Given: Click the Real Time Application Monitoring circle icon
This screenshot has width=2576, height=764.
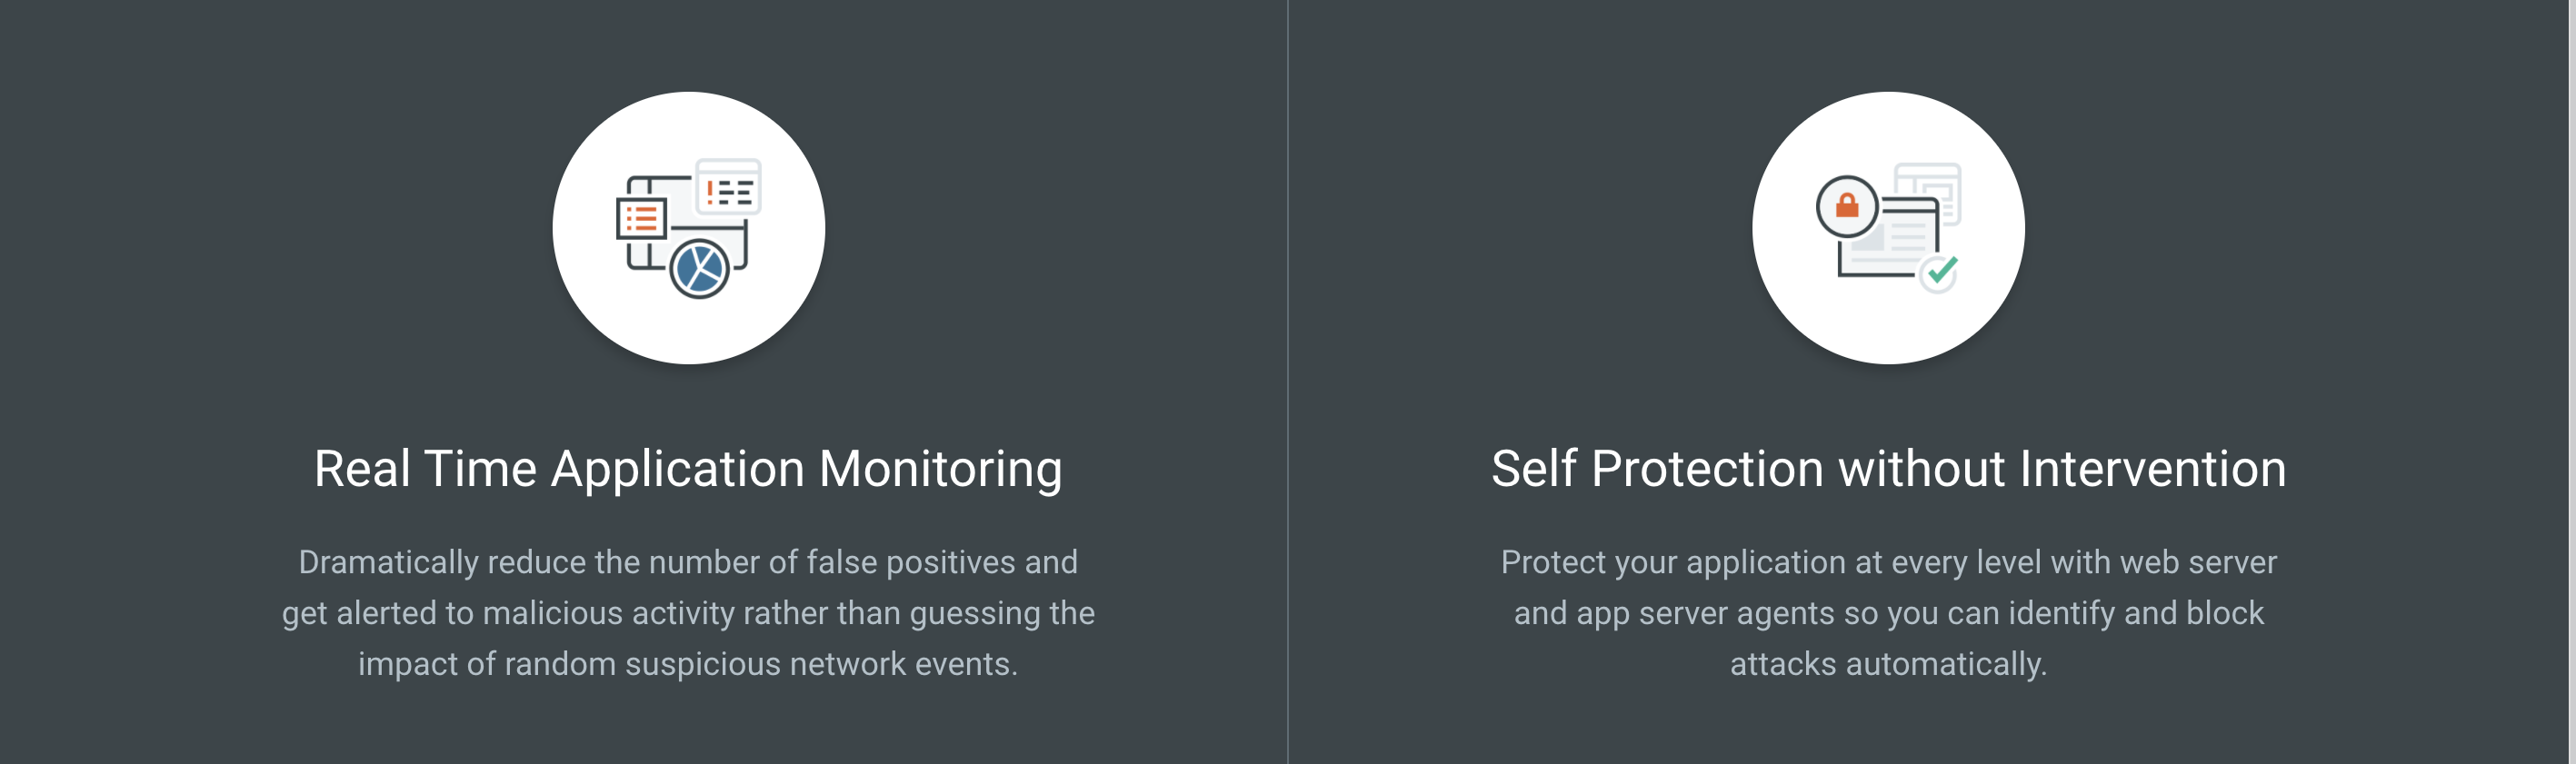Looking at the screenshot, I should pos(688,228).
